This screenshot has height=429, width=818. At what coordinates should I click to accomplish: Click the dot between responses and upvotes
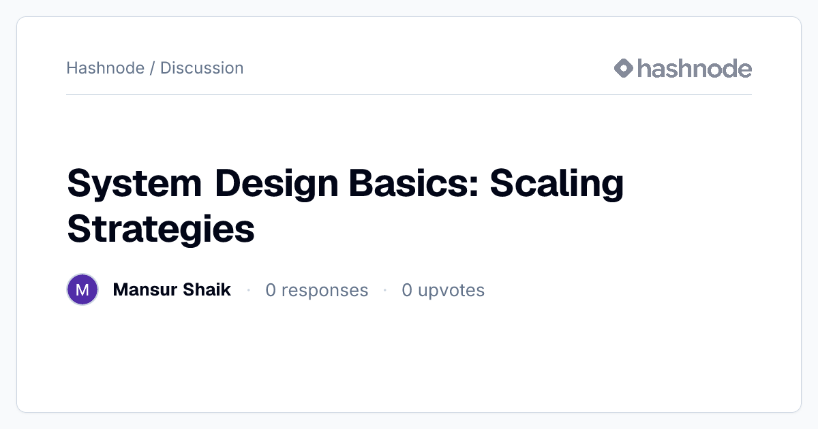(385, 290)
